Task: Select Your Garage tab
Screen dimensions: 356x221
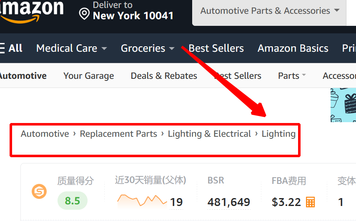Action: (88, 76)
